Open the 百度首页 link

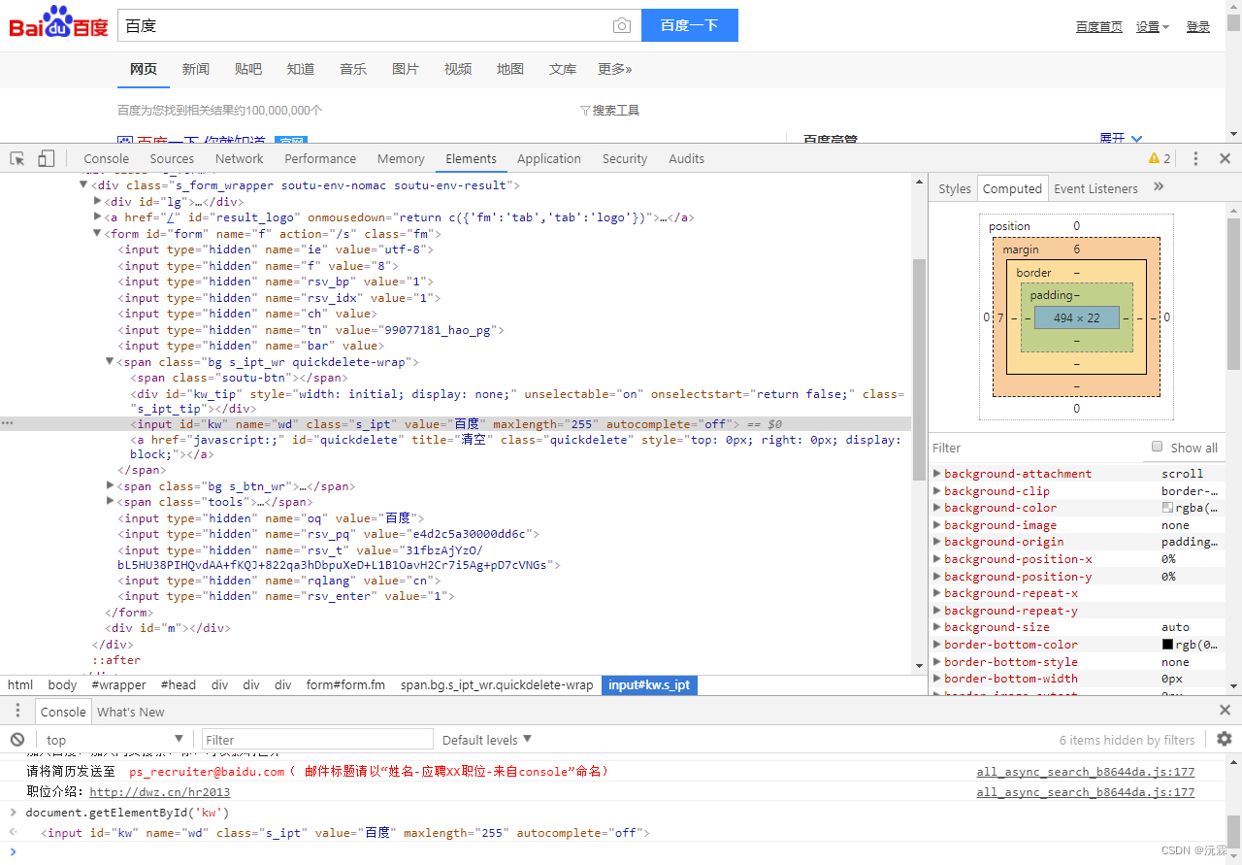[1099, 27]
